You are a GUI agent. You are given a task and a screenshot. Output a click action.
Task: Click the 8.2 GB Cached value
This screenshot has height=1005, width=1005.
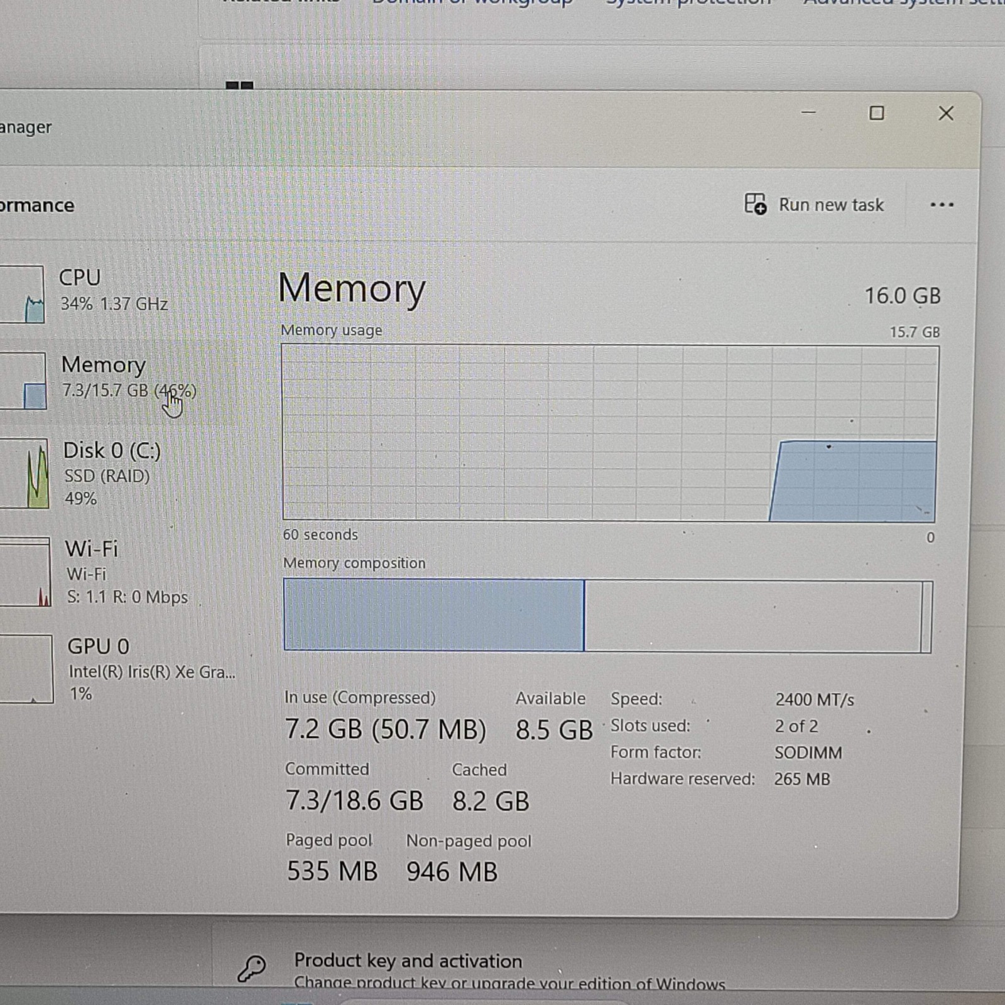tap(491, 801)
